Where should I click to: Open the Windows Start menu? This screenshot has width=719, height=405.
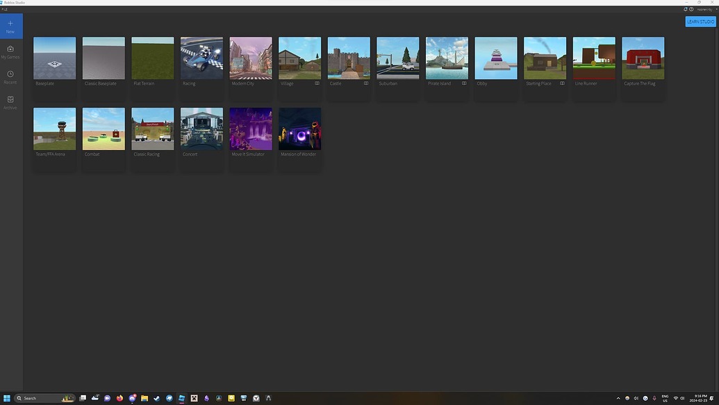[6, 398]
